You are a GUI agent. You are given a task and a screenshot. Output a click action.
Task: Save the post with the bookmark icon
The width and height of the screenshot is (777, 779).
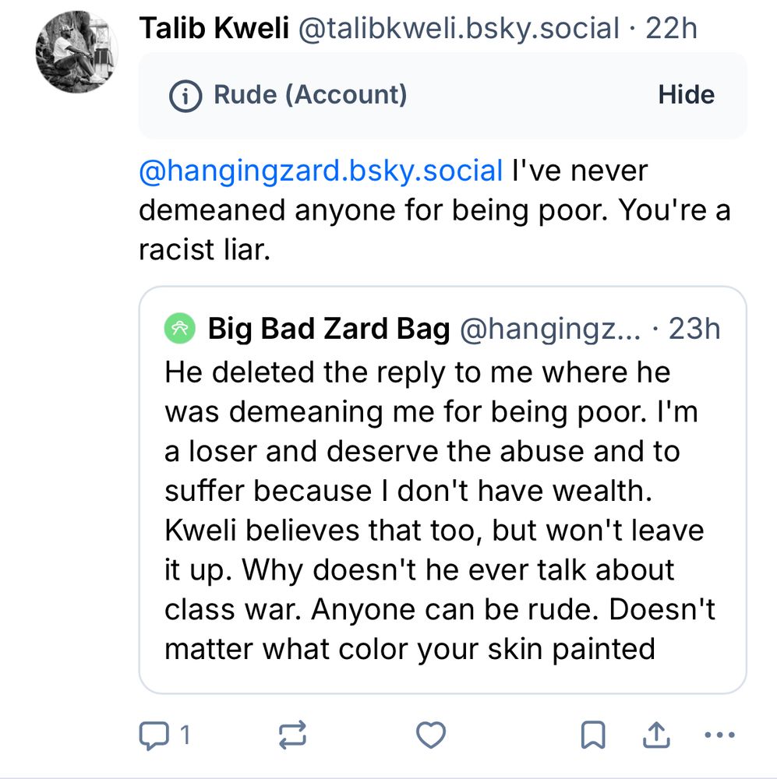[x=594, y=734]
